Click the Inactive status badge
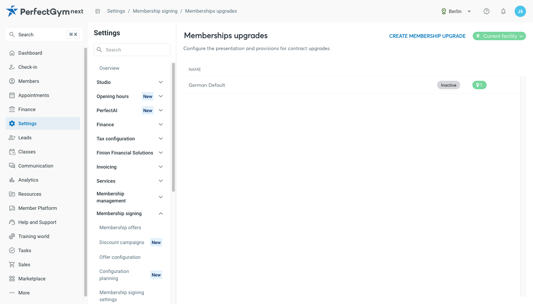533x304 pixels. pyautogui.click(x=448, y=85)
